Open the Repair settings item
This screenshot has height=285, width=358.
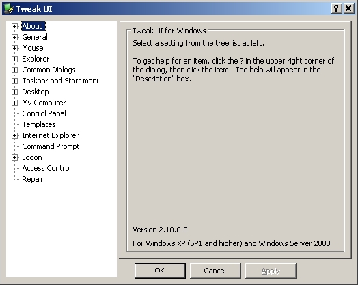pos(32,179)
